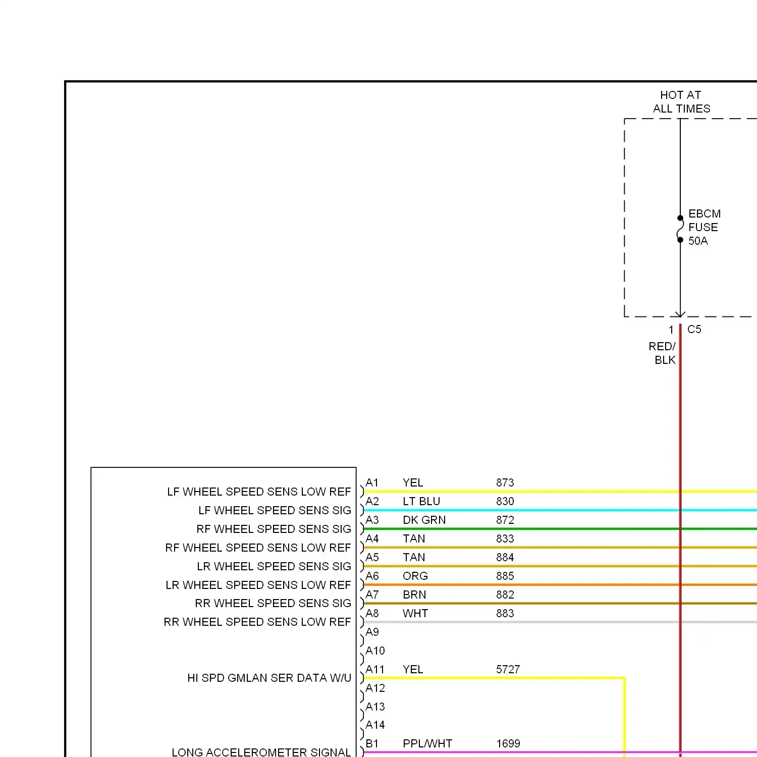Image resolution: width=757 pixels, height=757 pixels.
Task: Click pin label A12
Action: coord(375,688)
